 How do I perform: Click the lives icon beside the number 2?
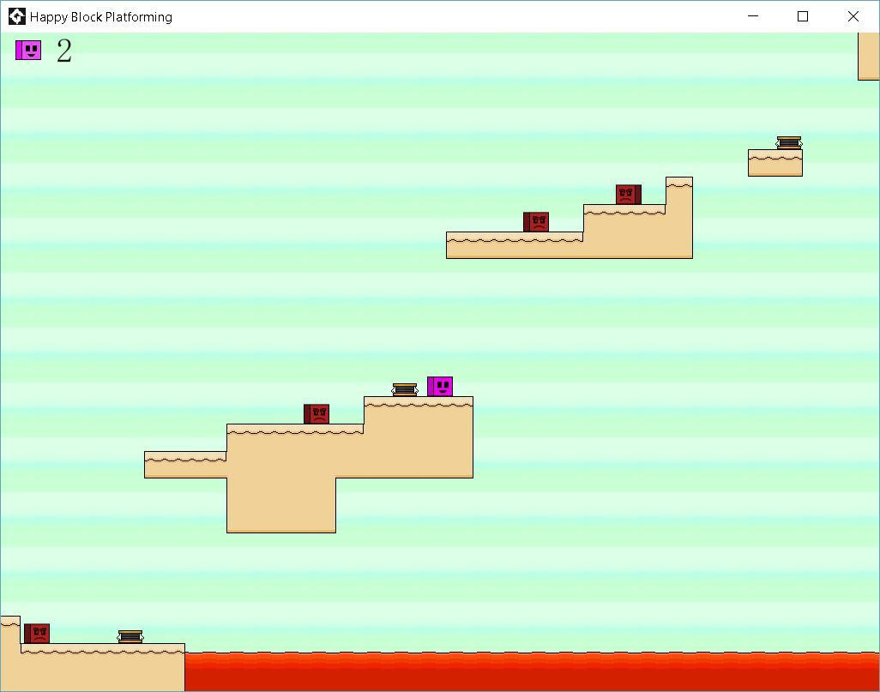coord(28,50)
